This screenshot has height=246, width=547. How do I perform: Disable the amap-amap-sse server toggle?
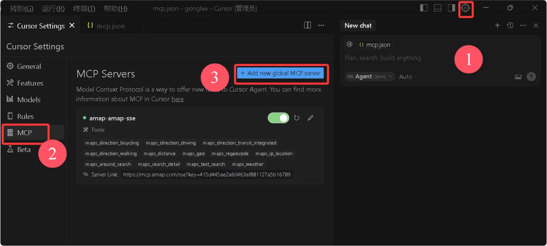point(278,118)
